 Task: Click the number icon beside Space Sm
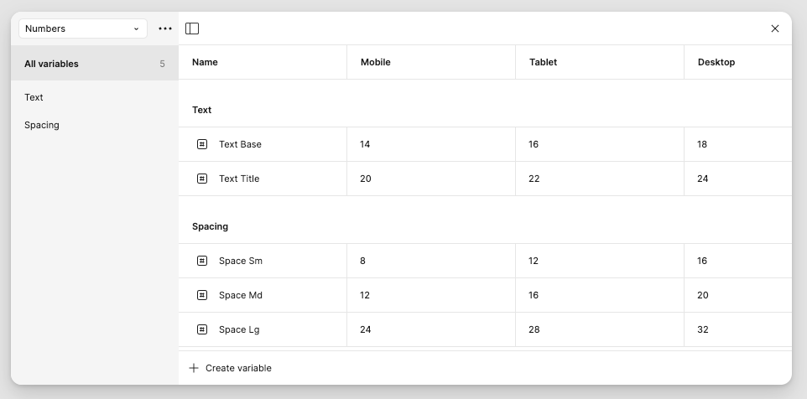pyautogui.click(x=202, y=261)
